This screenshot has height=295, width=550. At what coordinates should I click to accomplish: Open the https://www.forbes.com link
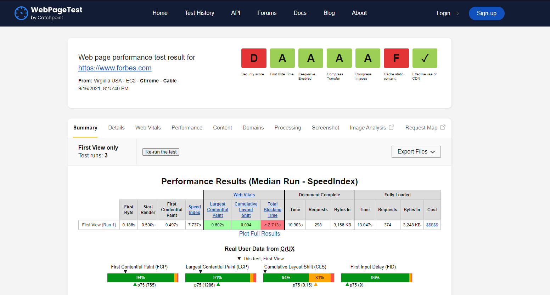click(115, 68)
